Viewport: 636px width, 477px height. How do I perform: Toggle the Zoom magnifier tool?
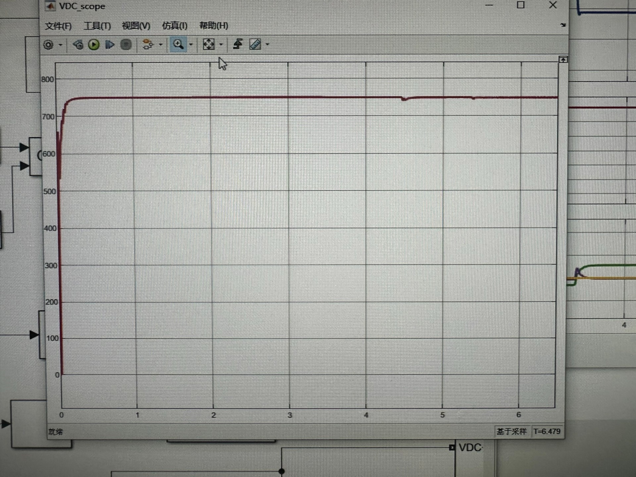click(178, 44)
